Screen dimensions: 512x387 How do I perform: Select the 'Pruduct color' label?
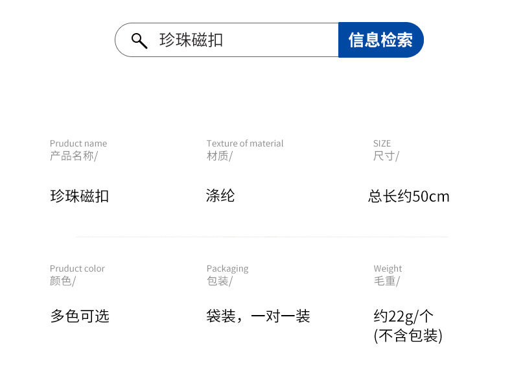tap(77, 268)
